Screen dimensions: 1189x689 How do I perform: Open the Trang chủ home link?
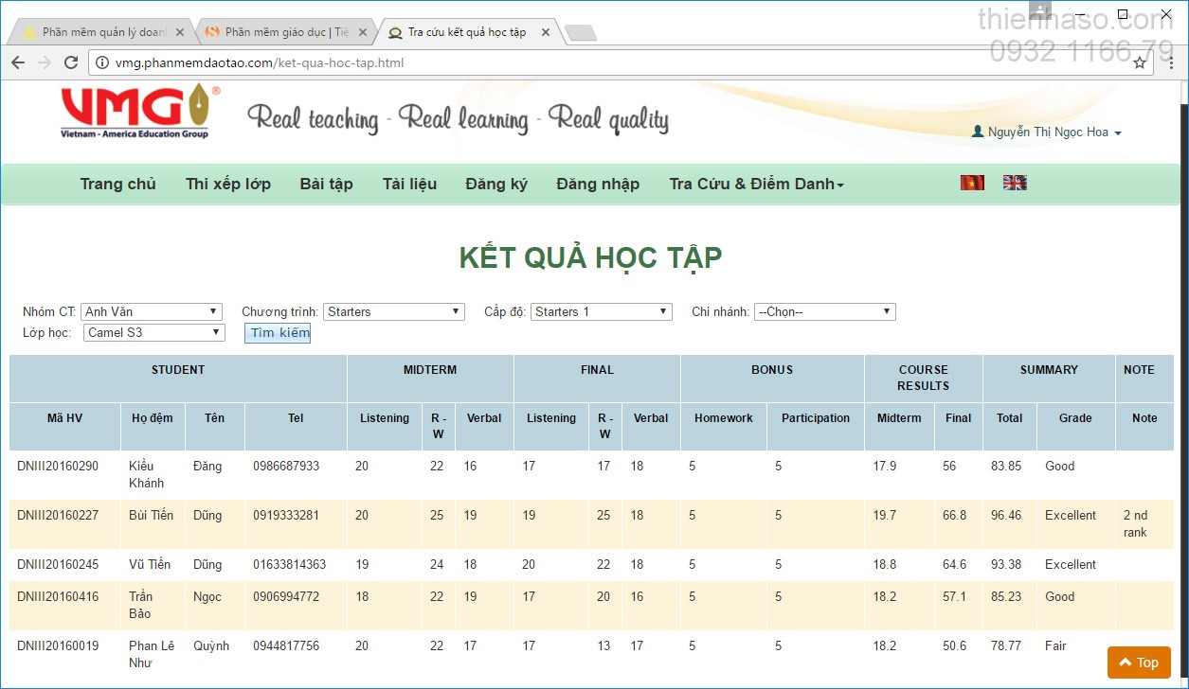click(x=117, y=184)
